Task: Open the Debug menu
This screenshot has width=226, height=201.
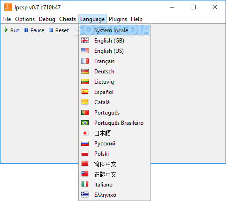Action: click(x=47, y=19)
